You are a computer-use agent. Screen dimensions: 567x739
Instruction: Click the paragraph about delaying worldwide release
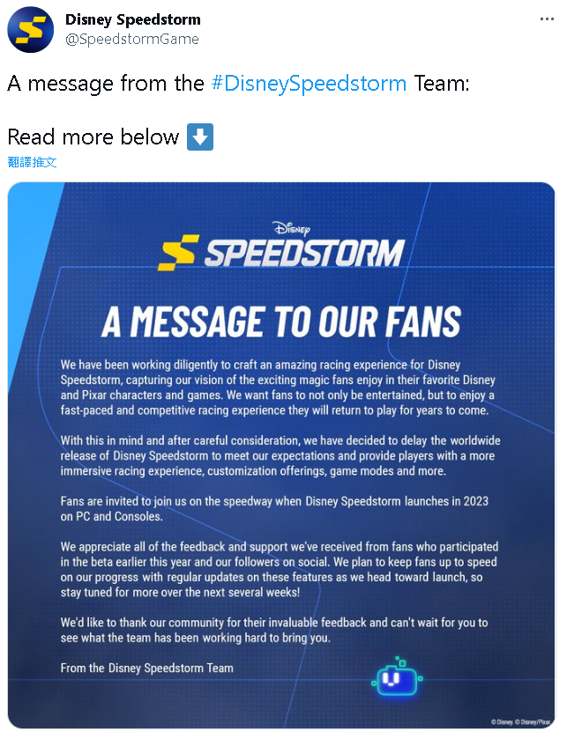[280, 455]
